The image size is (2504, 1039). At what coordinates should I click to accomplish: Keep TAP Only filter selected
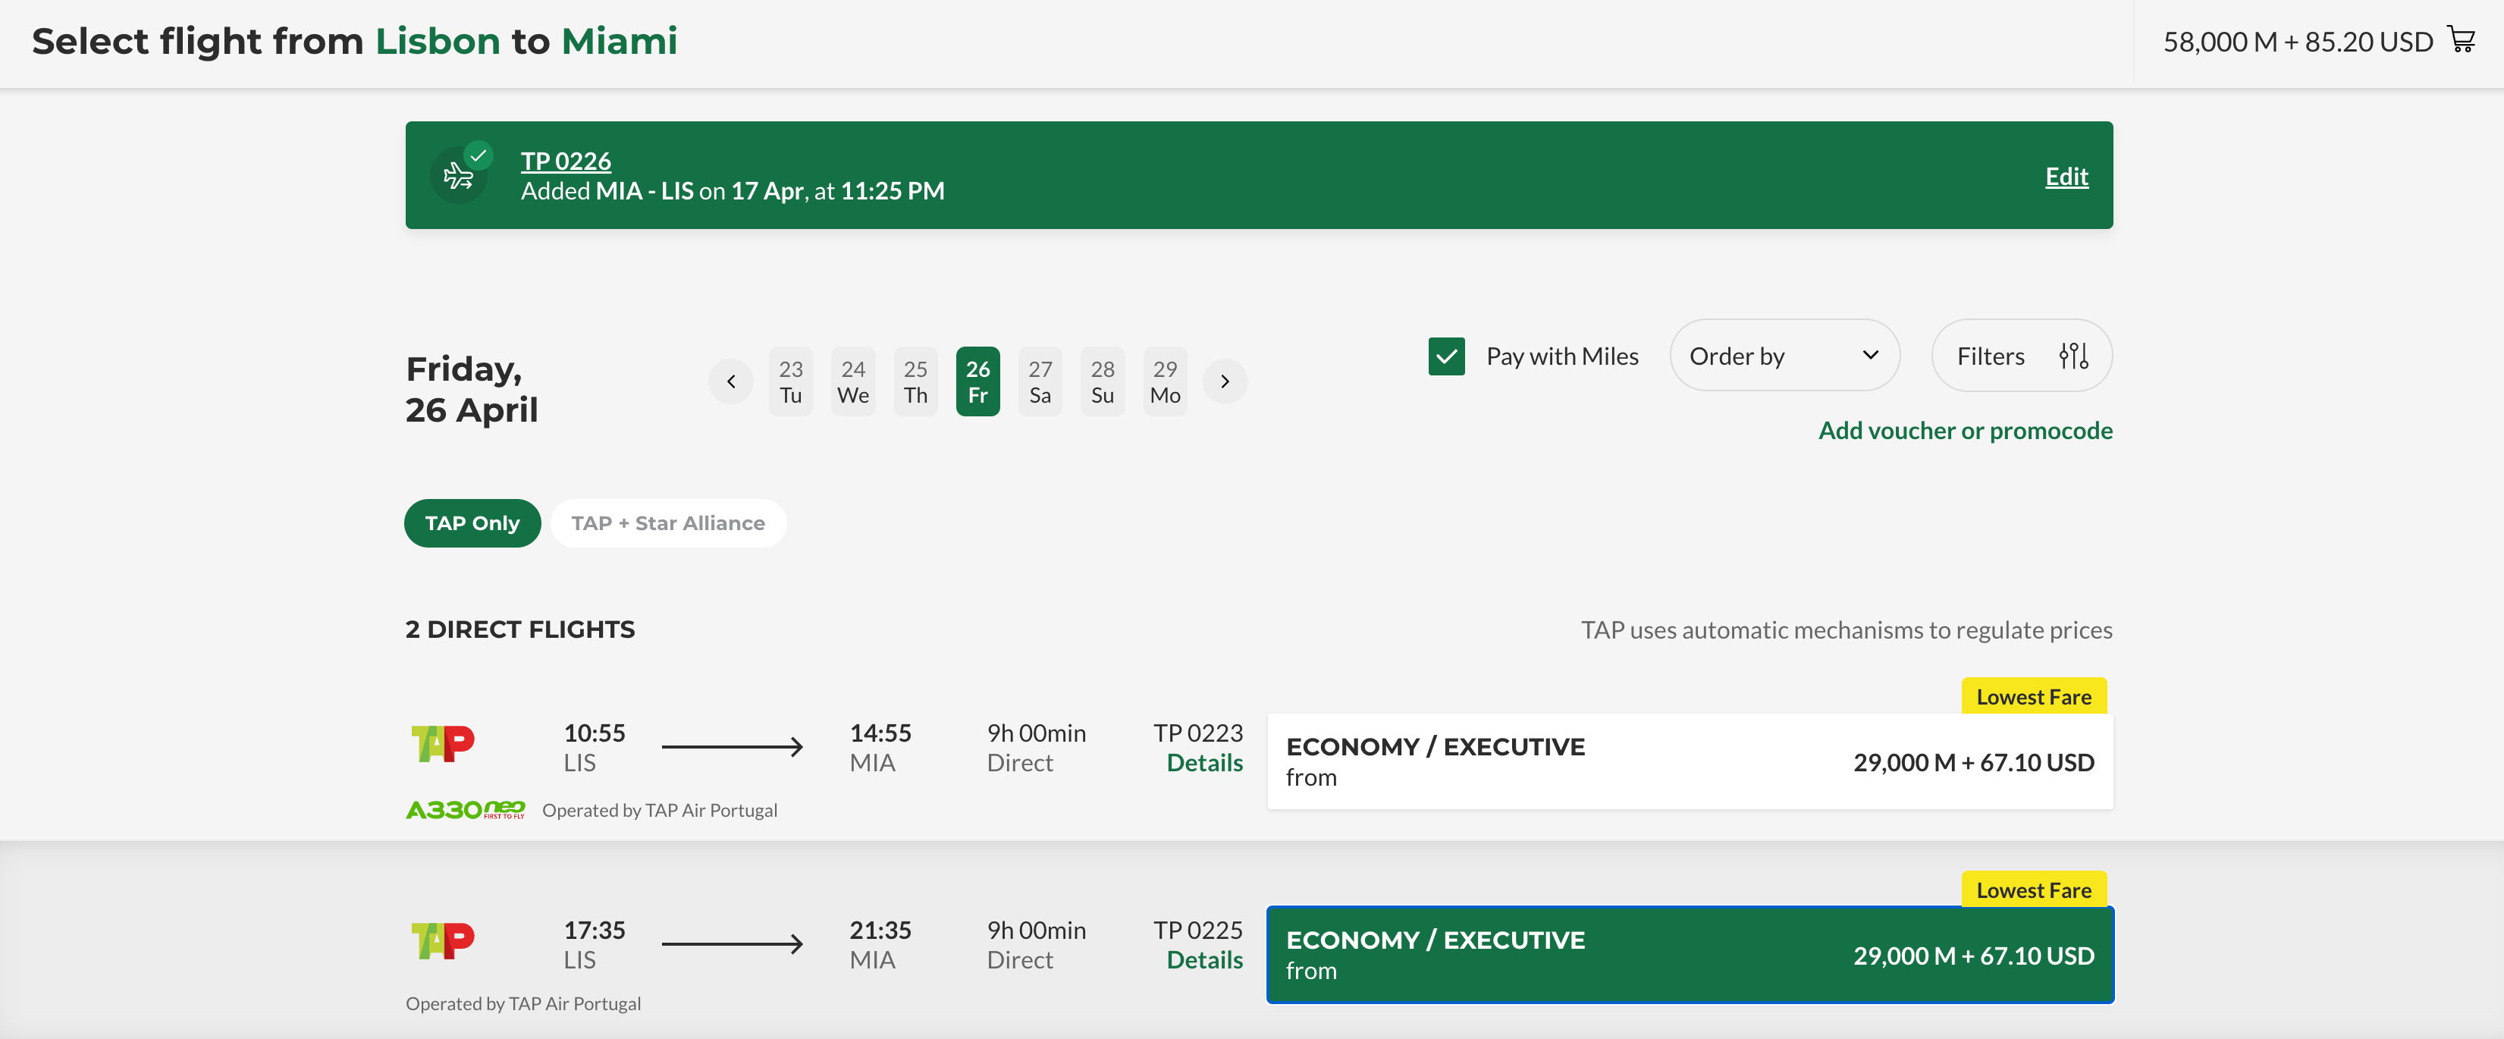[472, 523]
